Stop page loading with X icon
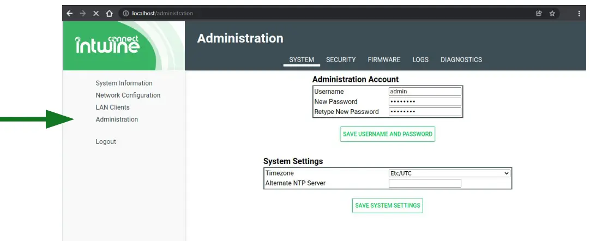 point(96,13)
